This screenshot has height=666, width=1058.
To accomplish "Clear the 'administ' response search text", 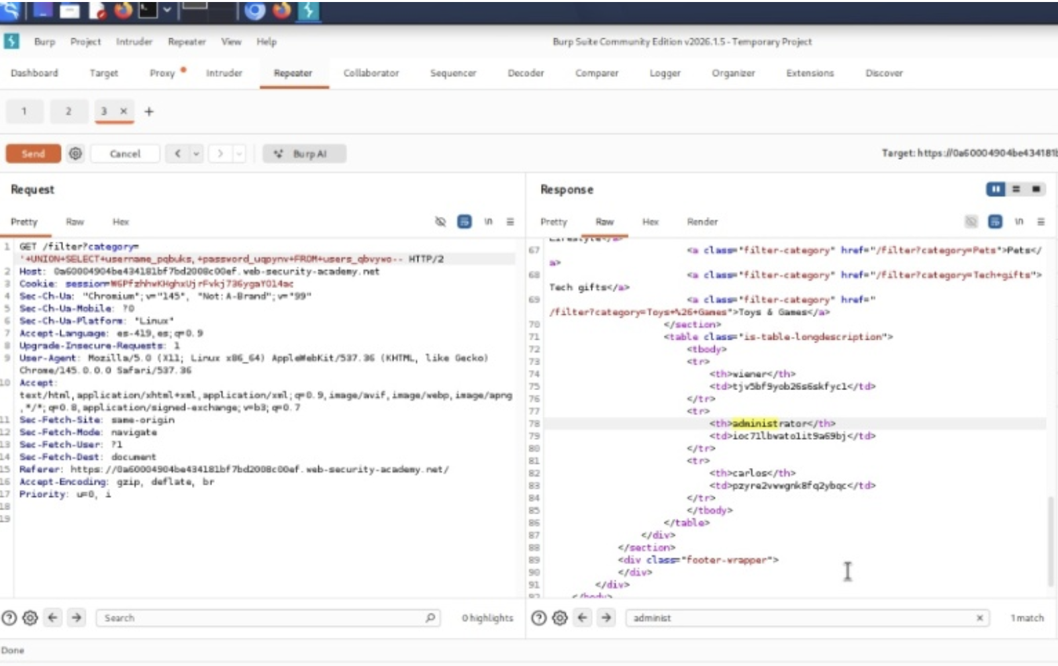I will (979, 618).
